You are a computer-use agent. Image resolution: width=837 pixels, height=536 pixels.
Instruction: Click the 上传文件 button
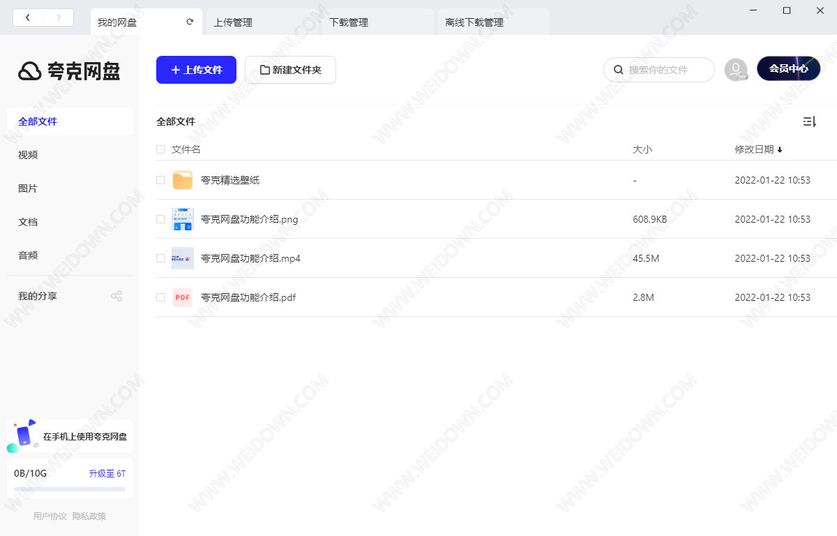pyautogui.click(x=196, y=70)
